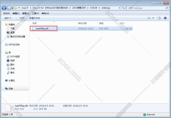Screen dimensions: 171x118
Task: Open the Help question mark icon
Action: (165, 18)
